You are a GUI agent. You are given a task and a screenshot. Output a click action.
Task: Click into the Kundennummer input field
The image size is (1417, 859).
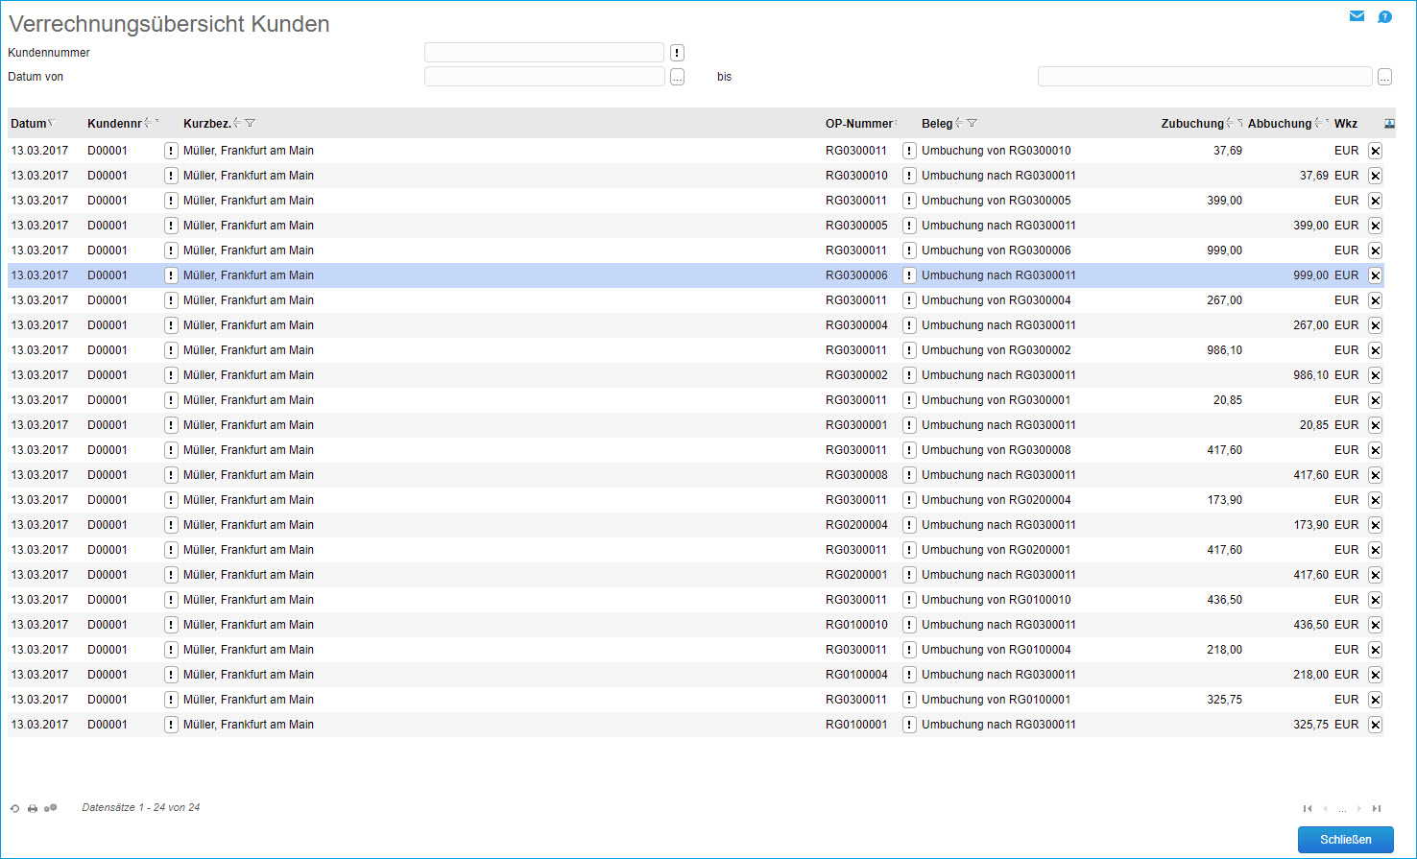pyautogui.click(x=544, y=53)
